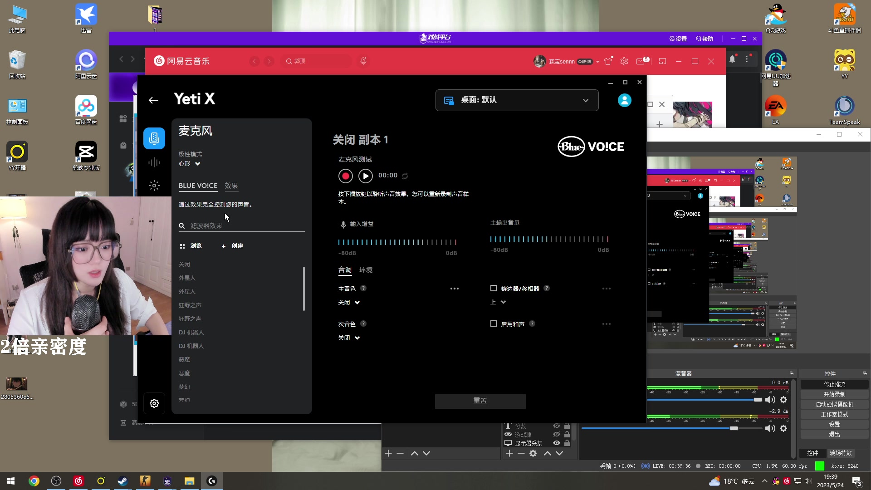
Task: Toggle lock on 游戏源 source
Action: coord(567,435)
